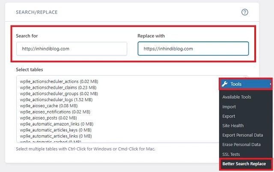Select table wp9e_aioseo_notifications

point(55,112)
